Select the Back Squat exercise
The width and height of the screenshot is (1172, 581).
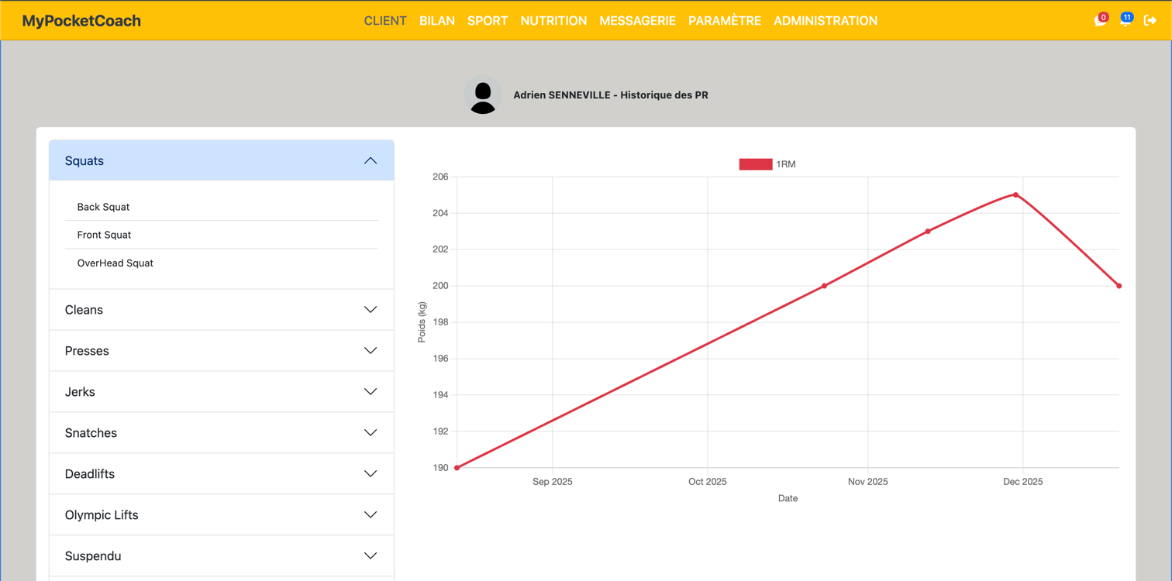click(103, 207)
